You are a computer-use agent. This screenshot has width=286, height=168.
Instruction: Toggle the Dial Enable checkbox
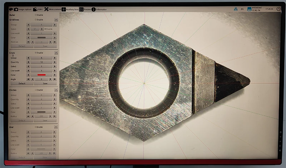pos(35,127)
